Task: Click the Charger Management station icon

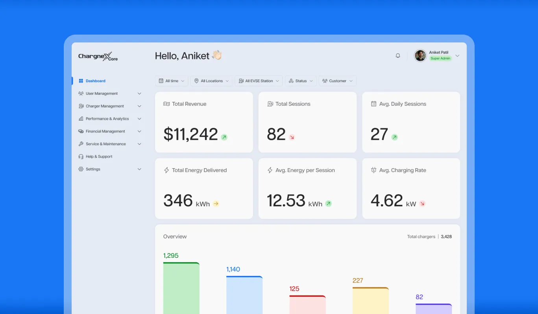Action: (81, 106)
